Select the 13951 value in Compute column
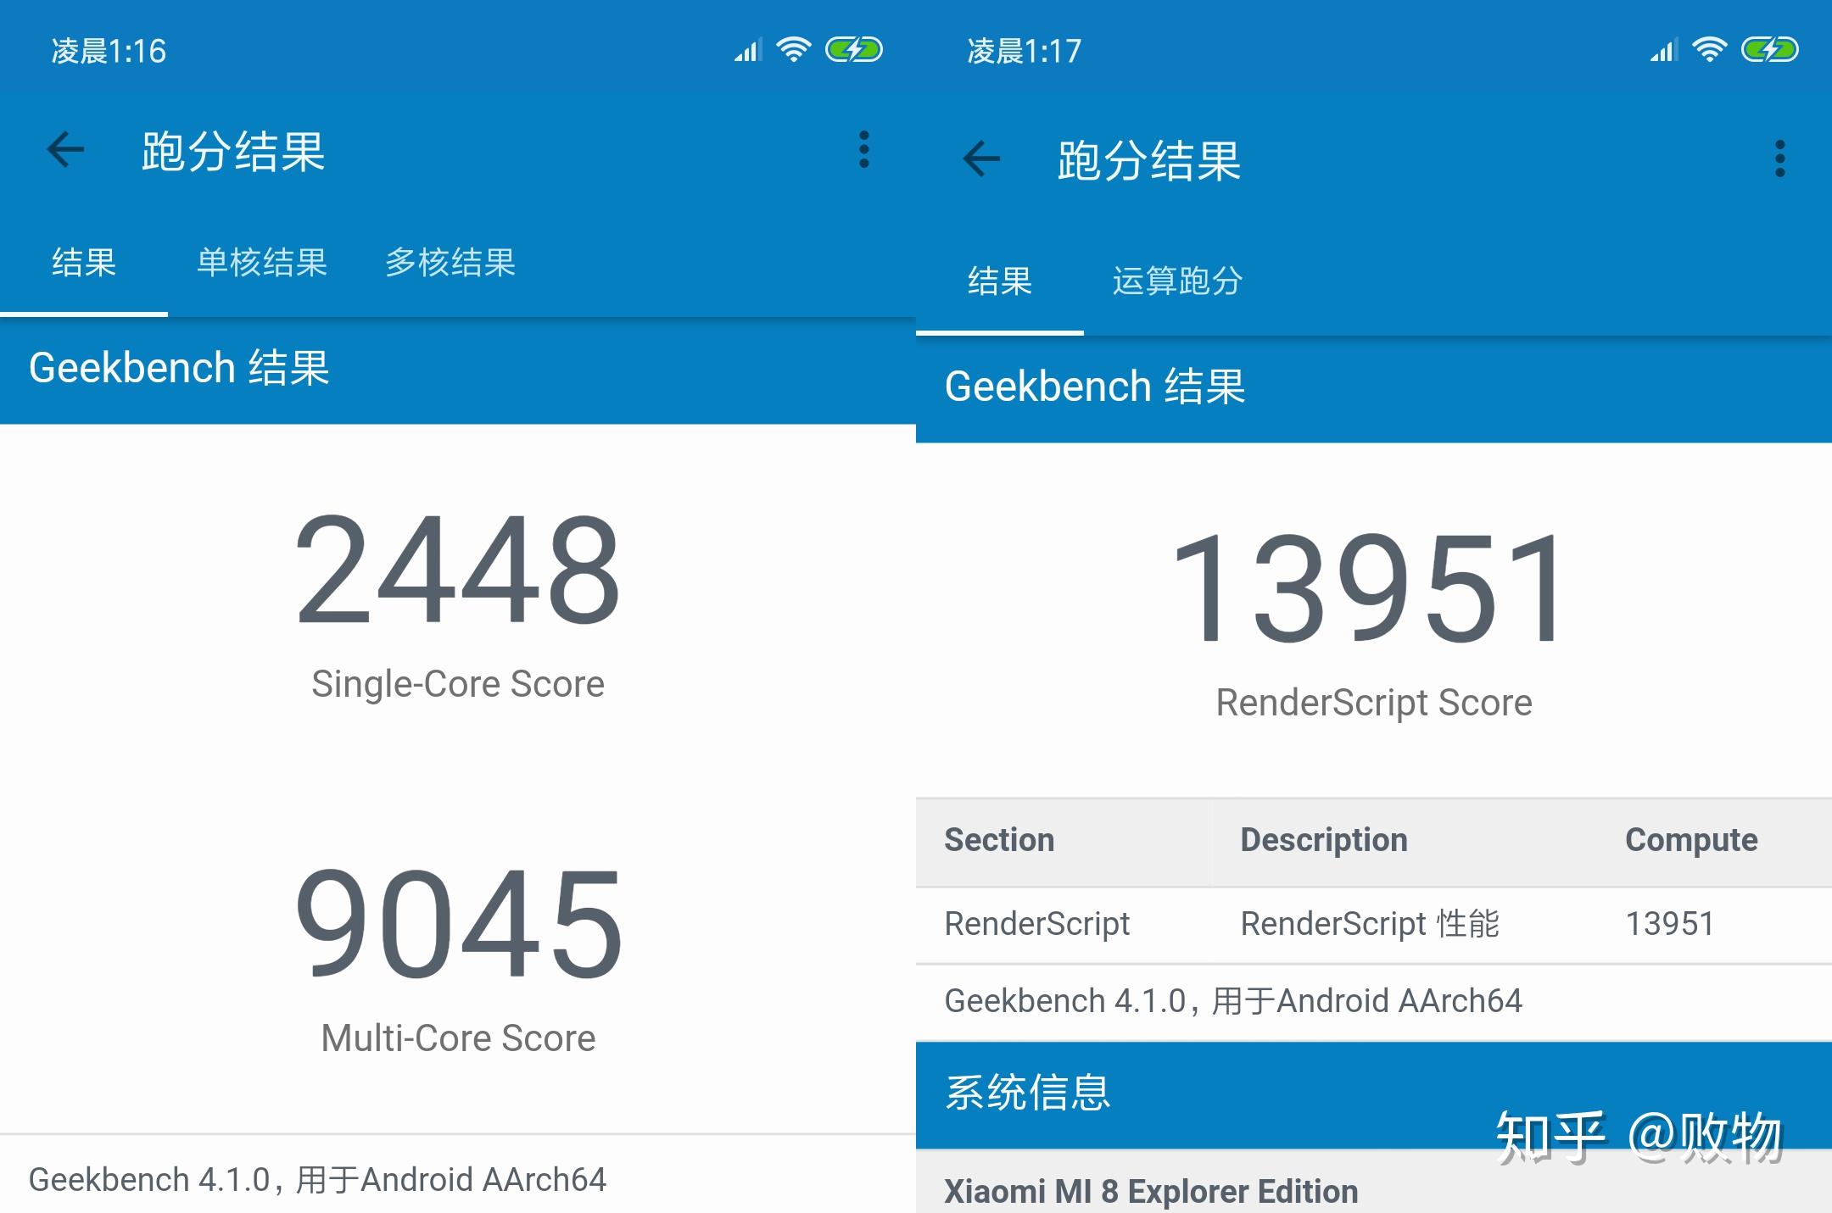Image resolution: width=1832 pixels, height=1213 pixels. [x=1670, y=924]
